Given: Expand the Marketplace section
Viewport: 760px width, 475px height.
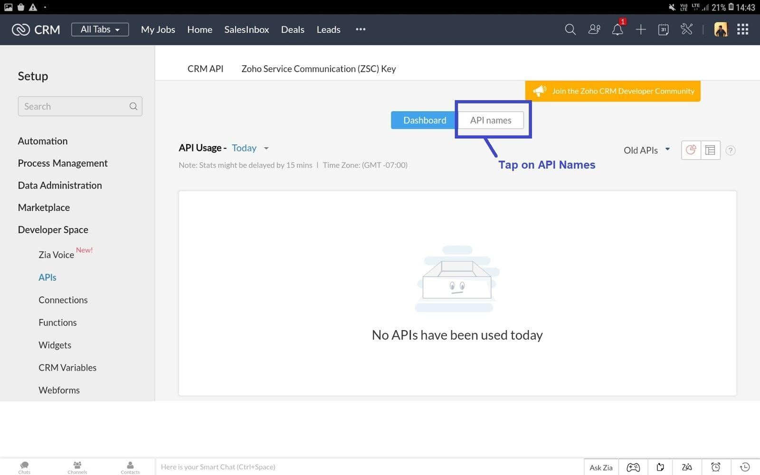Looking at the screenshot, I should [x=44, y=208].
